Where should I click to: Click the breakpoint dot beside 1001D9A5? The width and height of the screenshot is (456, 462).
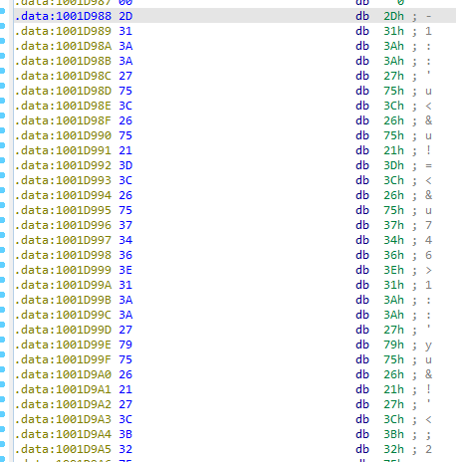tap(2, 444)
